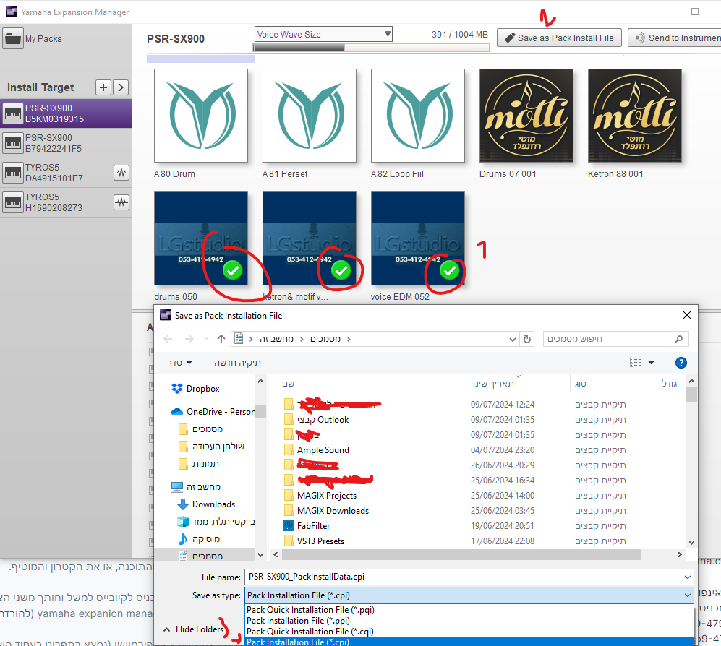Screen dimensions: 721x646
Task: Open the File name dropdown arrow
Action: point(688,577)
